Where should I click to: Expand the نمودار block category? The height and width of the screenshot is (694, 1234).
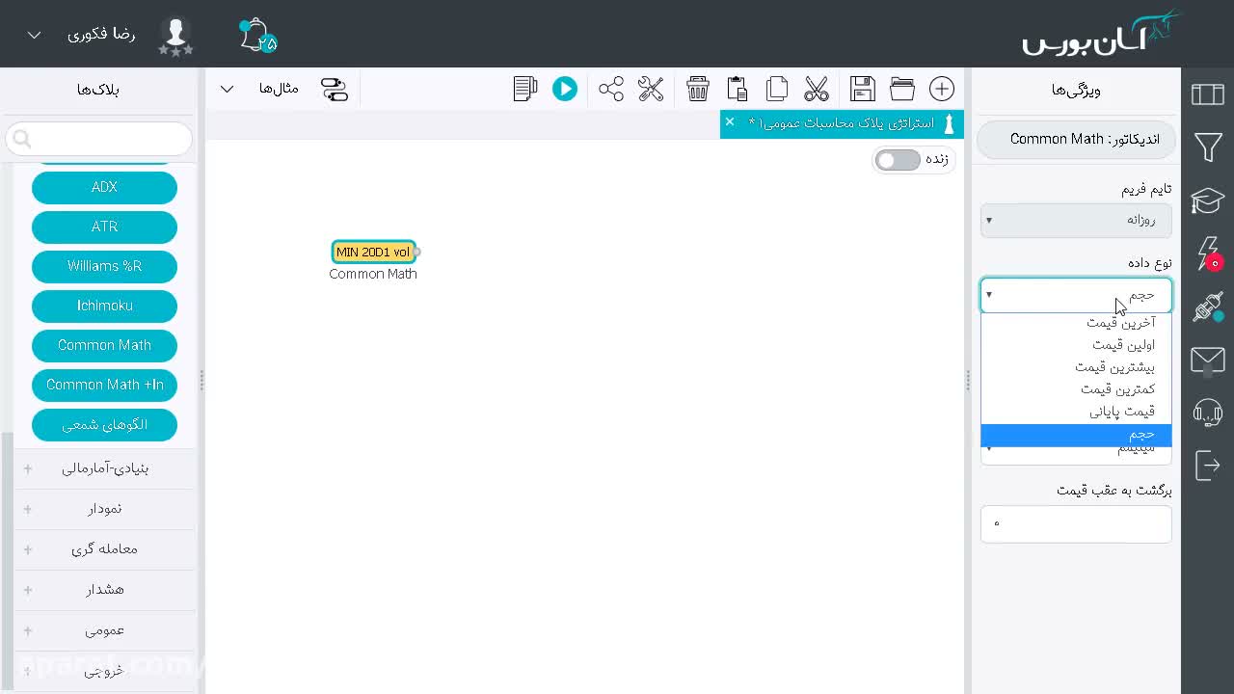pyautogui.click(x=104, y=509)
